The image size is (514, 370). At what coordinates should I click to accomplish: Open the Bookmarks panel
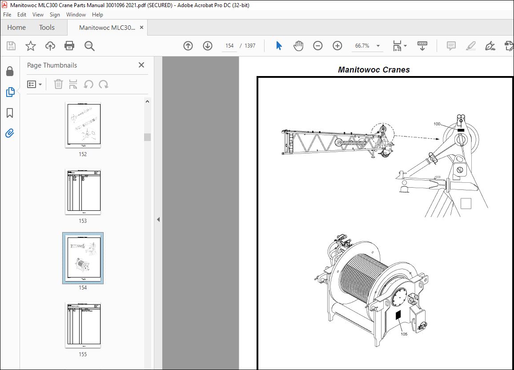[x=10, y=113]
